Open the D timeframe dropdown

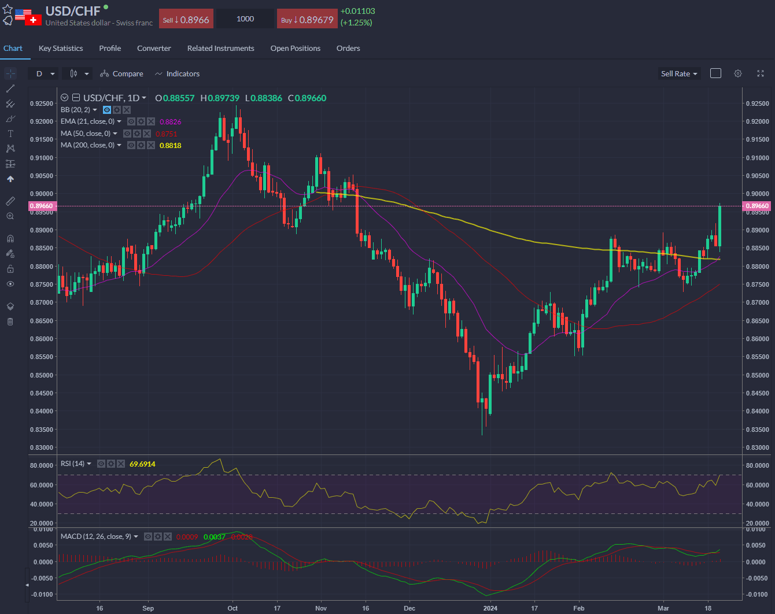pos(44,73)
